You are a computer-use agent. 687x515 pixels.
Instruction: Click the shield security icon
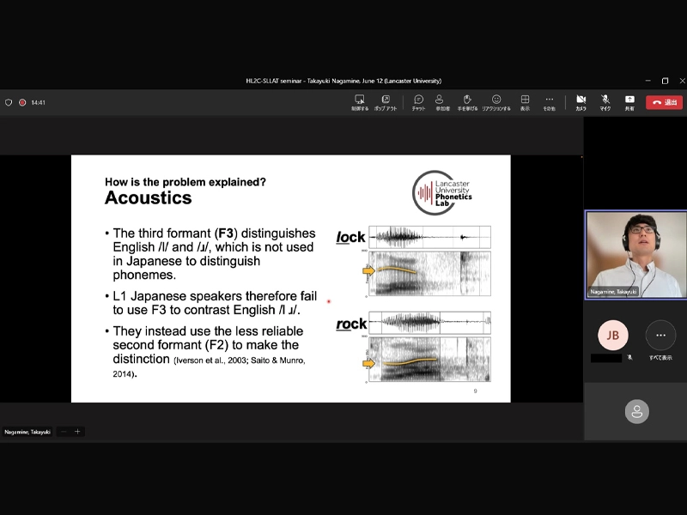9,102
